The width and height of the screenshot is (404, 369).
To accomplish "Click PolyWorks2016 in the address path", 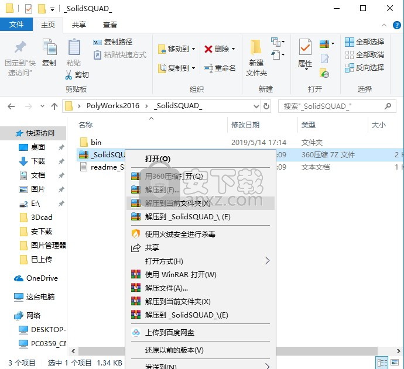I will point(113,106).
